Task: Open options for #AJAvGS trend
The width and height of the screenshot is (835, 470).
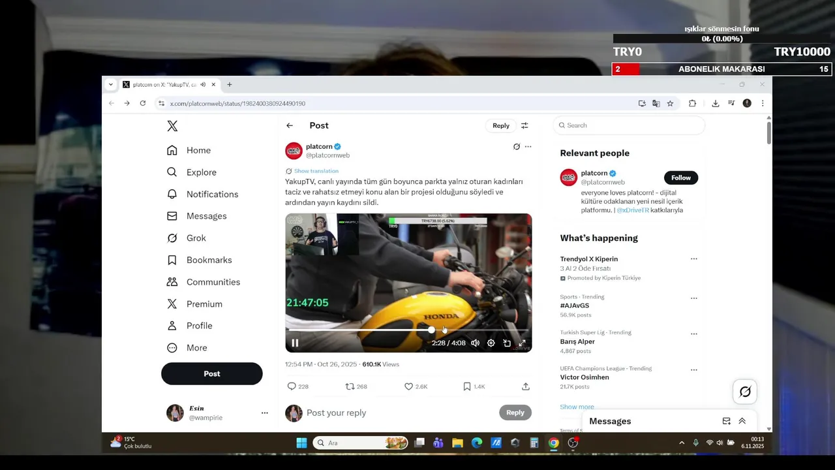Action: (x=693, y=298)
